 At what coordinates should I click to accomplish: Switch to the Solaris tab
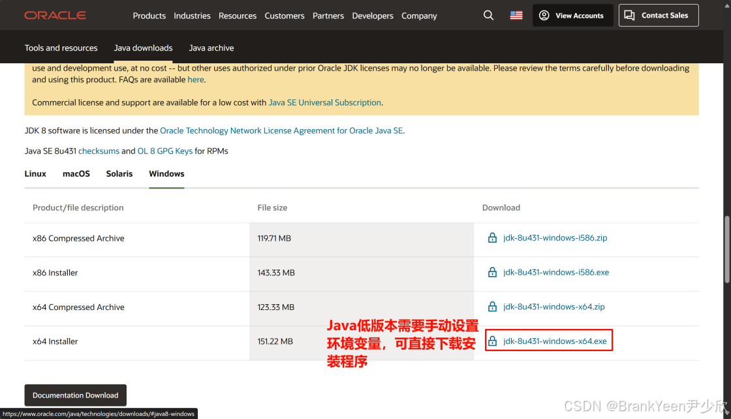119,174
